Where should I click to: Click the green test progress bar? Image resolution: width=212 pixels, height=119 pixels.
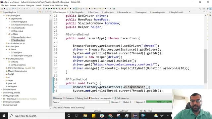click(x=159, y=102)
